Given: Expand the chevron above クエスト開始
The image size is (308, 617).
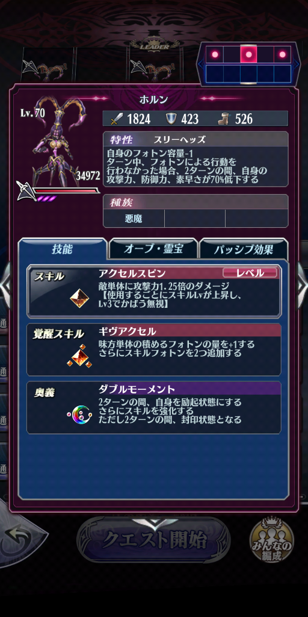Looking at the screenshot, I should [x=155, y=522].
